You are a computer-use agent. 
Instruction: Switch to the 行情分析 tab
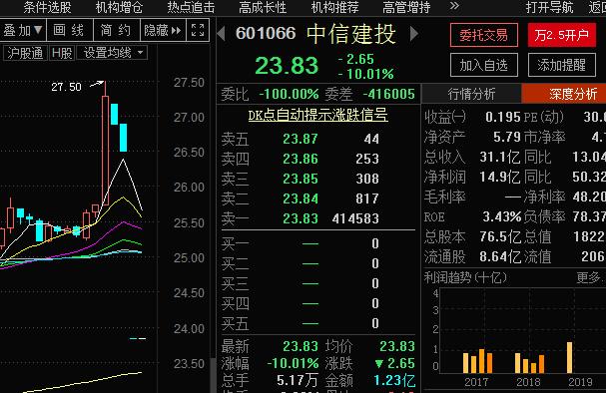[x=471, y=94]
